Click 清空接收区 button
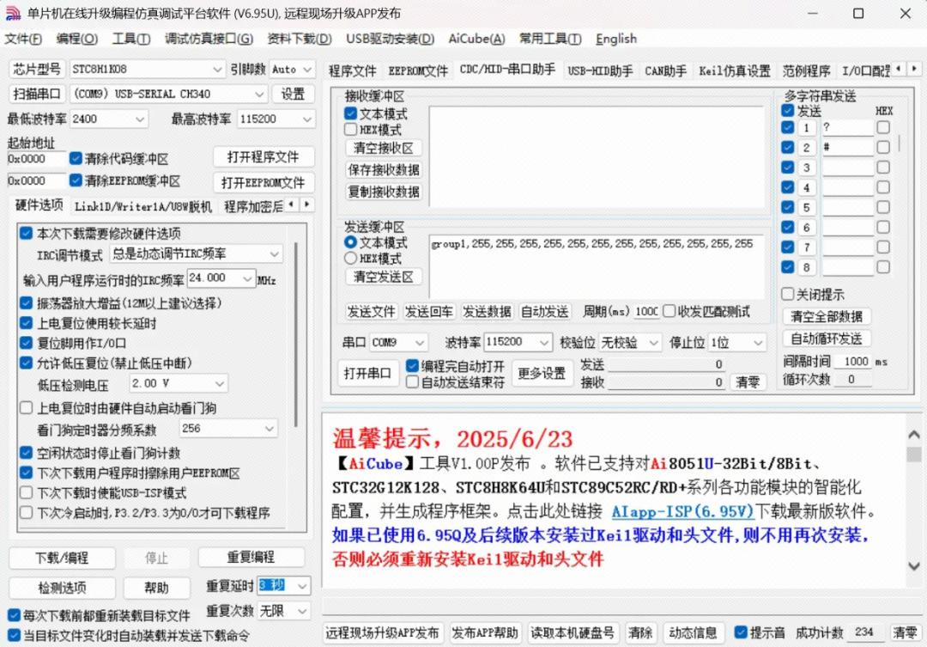Viewport: 927px width, 647px height. click(x=383, y=148)
